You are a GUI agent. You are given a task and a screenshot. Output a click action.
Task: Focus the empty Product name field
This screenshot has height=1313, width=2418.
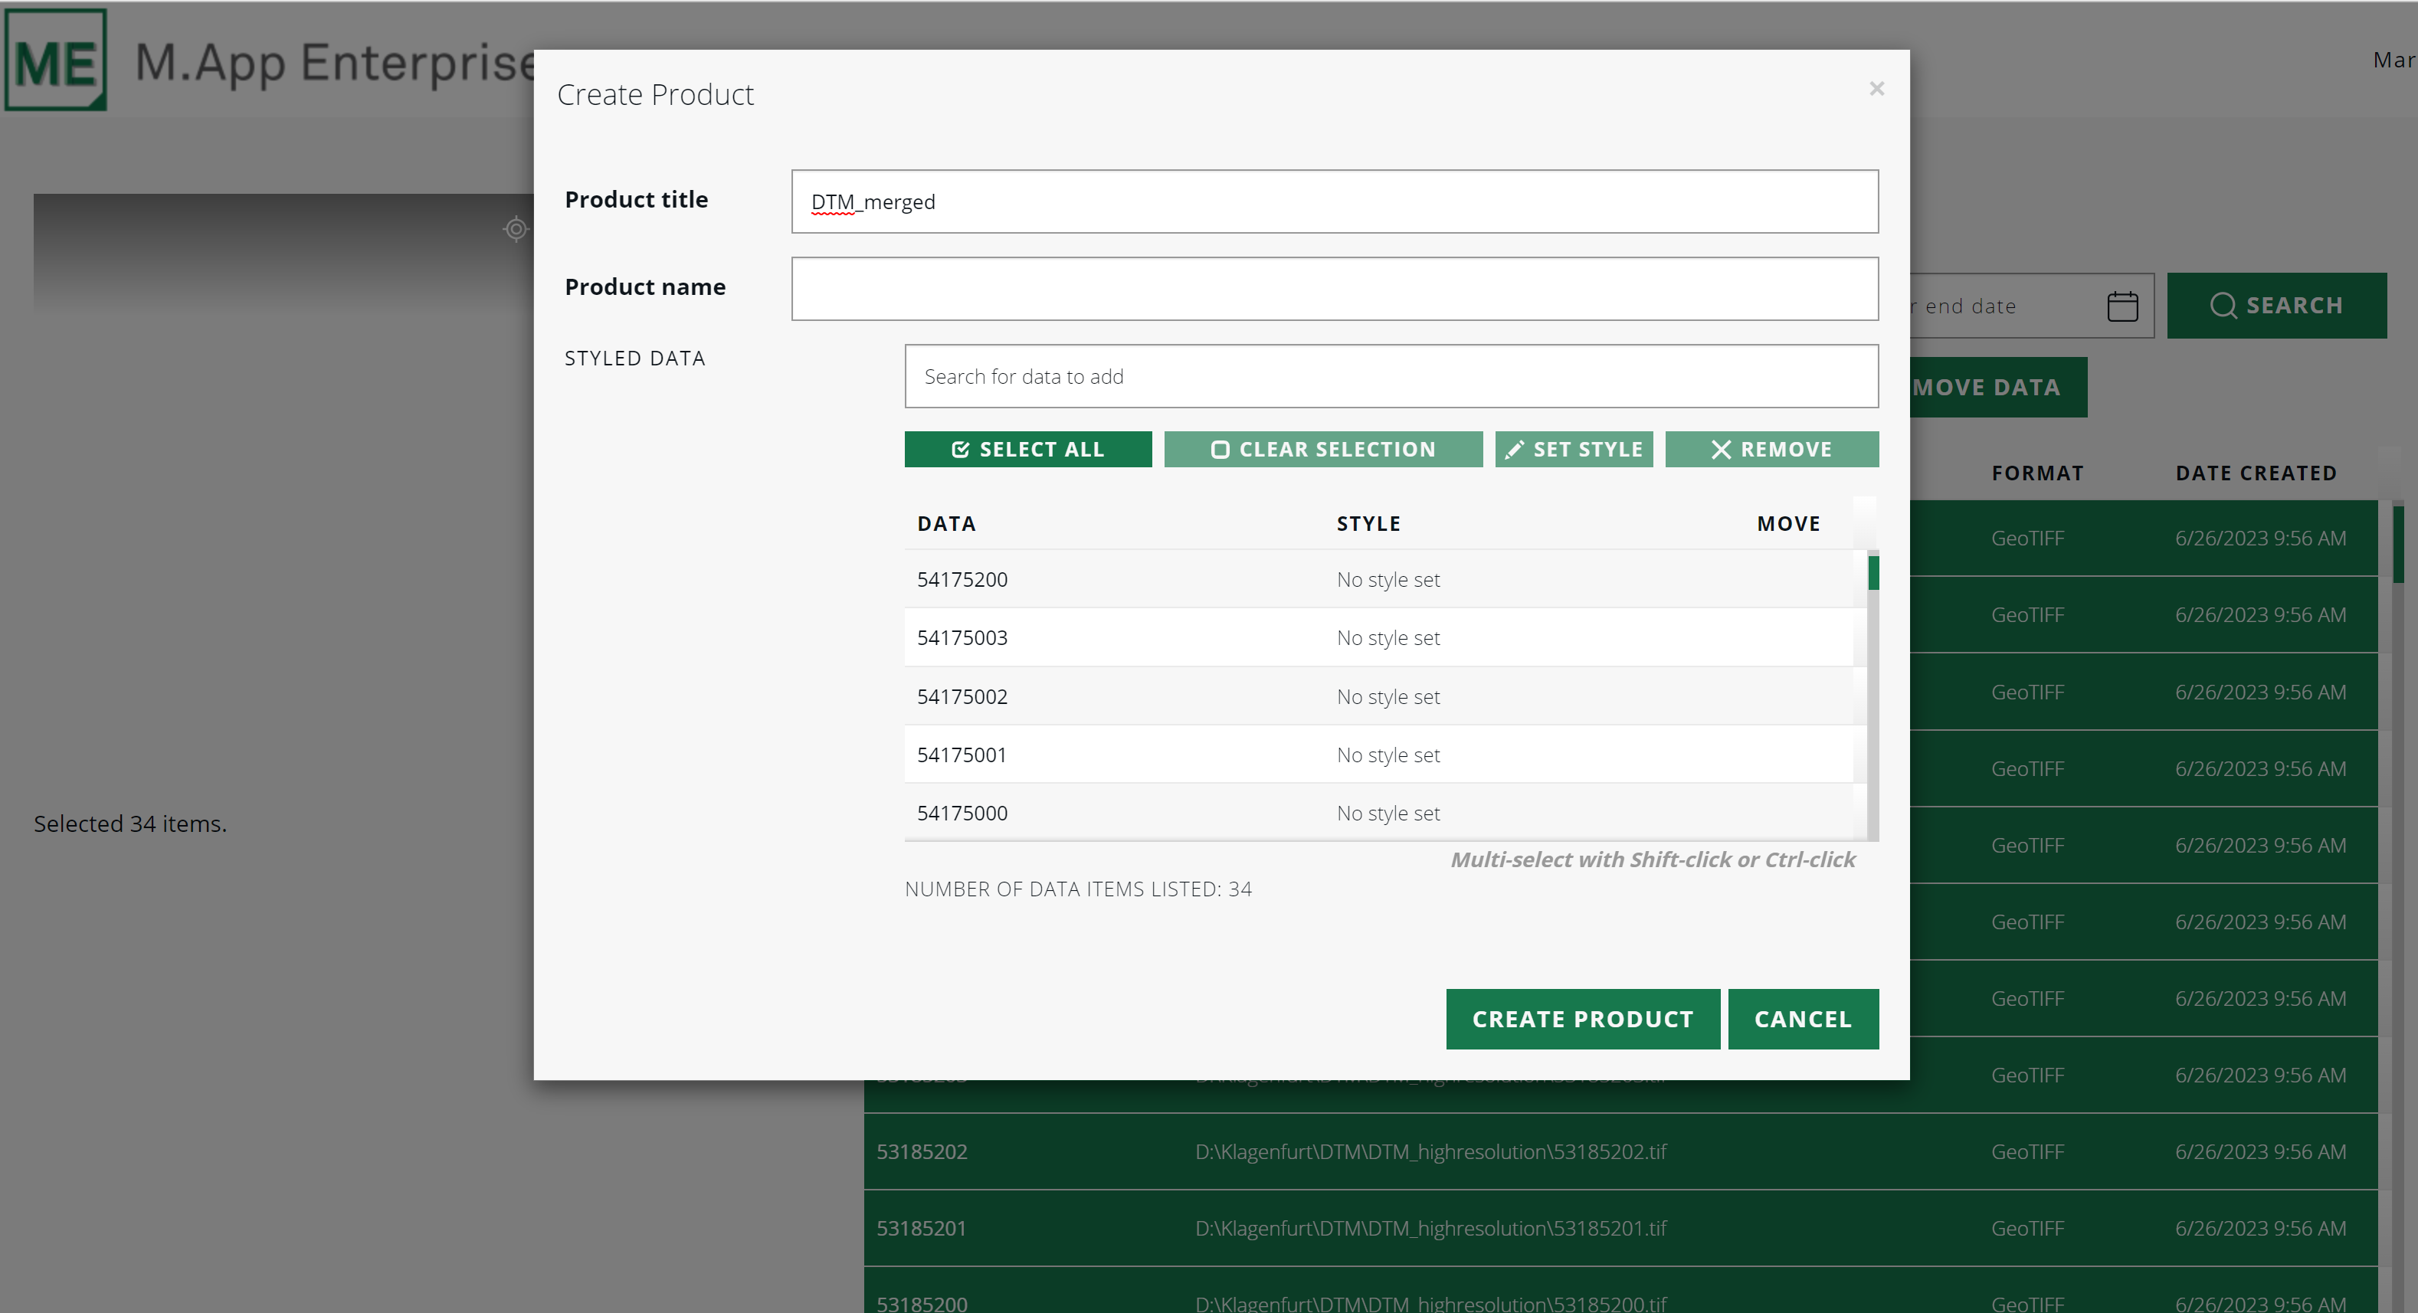[1334, 289]
